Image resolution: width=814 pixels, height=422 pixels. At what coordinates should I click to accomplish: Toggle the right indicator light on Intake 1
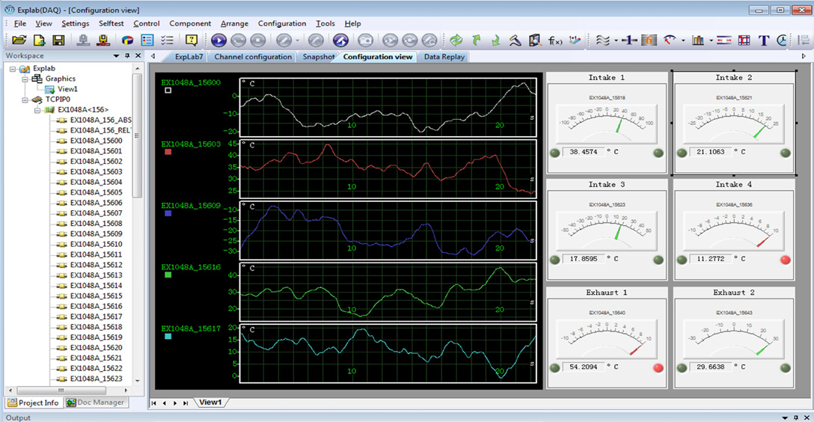(658, 152)
